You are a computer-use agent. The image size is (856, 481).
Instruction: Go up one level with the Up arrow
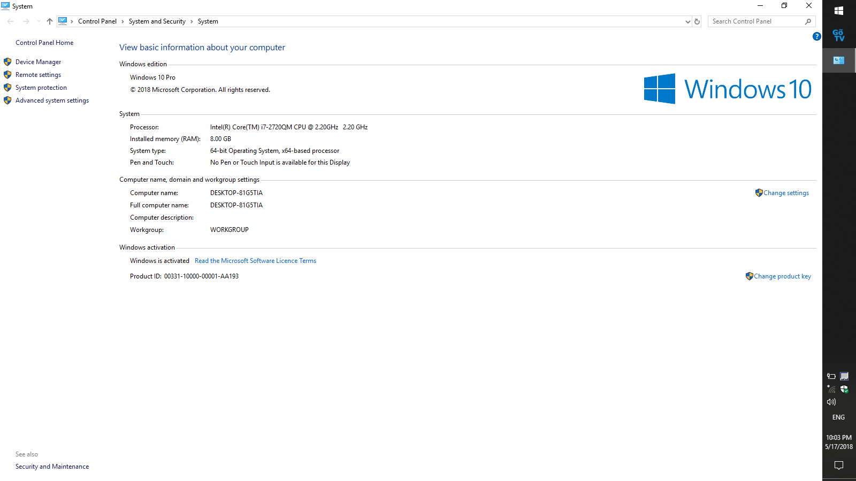[x=50, y=21]
